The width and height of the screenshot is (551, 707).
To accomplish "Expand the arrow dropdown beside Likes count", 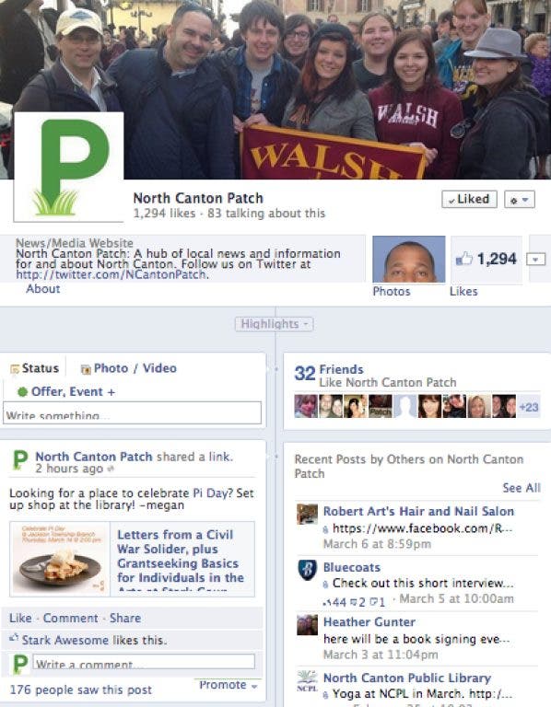I will coord(535,260).
